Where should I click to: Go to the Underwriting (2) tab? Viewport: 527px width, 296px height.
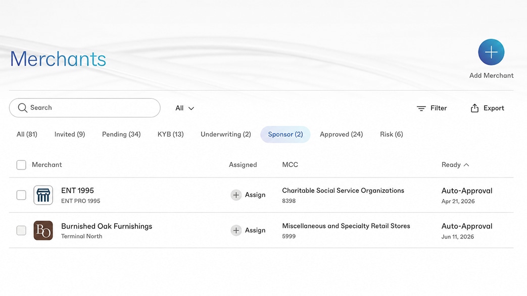click(x=225, y=134)
